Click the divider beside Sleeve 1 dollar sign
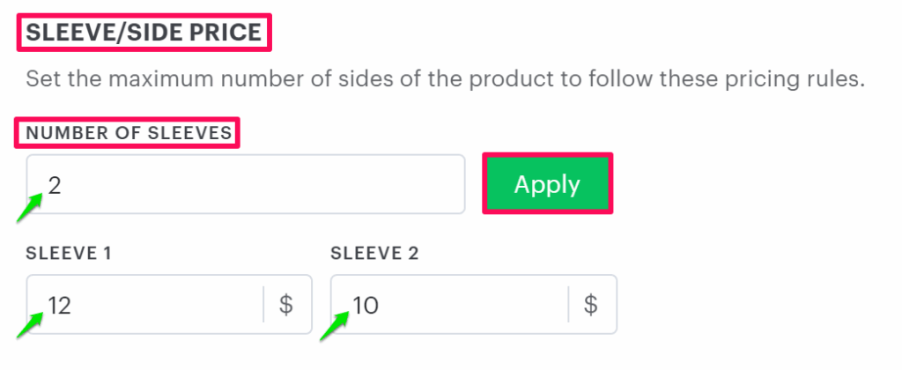The height and width of the screenshot is (370, 902). tap(263, 305)
